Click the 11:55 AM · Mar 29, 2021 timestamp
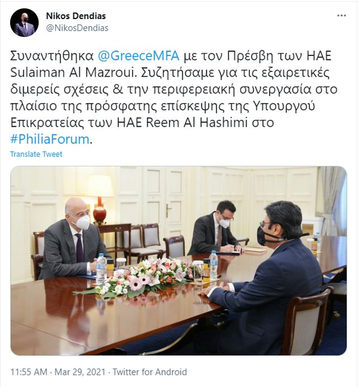The width and height of the screenshot is (358, 387). point(58,372)
